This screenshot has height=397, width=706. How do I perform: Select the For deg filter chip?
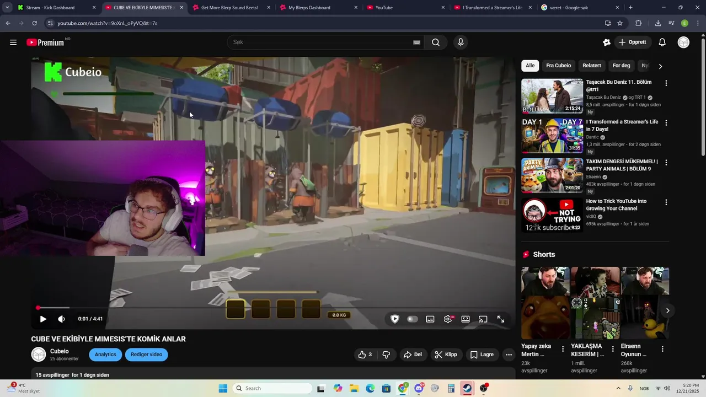(621, 66)
